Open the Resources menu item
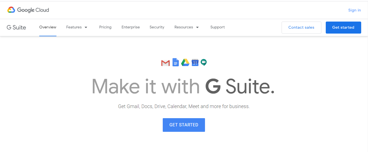The width and height of the screenshot is (368, 152). (x=184, y=27)
